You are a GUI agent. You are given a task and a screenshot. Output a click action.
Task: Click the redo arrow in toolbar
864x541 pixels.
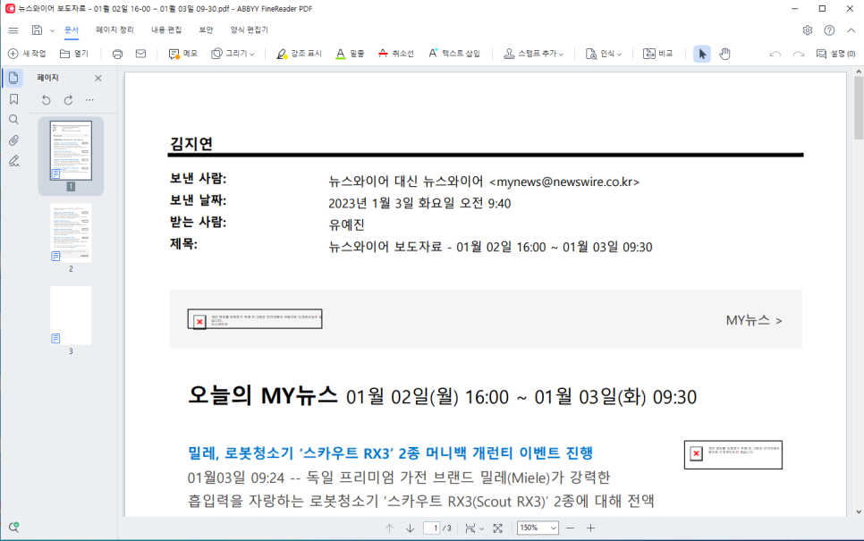tap(799, 54)
